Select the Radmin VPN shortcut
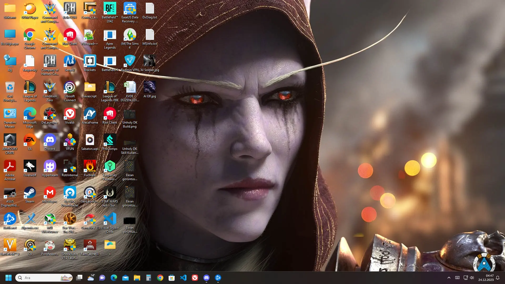 click(130, 63)
